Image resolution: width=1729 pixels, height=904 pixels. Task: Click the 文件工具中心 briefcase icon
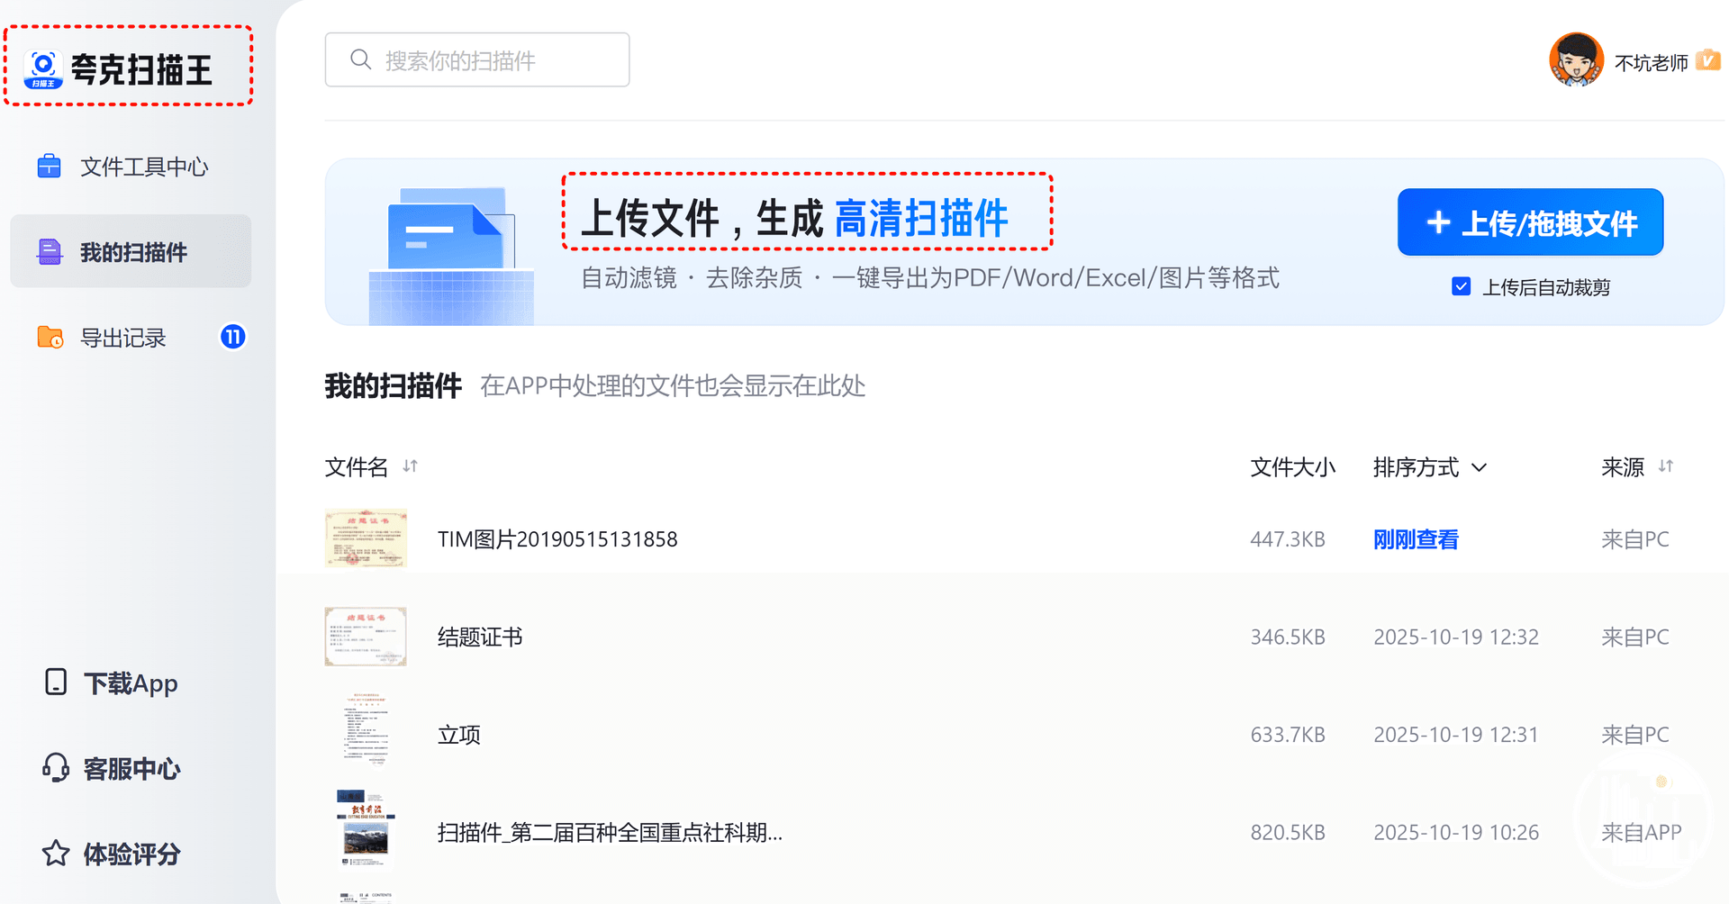(50, 167)
